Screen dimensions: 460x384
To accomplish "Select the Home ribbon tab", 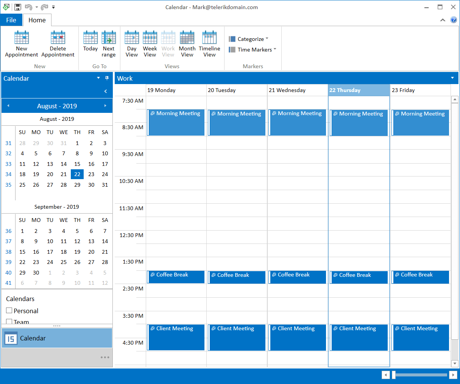I will click(x=37, y=20).
